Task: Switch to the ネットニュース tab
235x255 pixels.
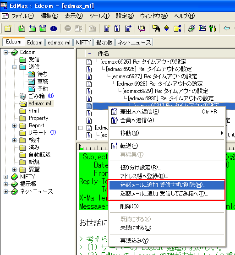Action: (134, 43)
